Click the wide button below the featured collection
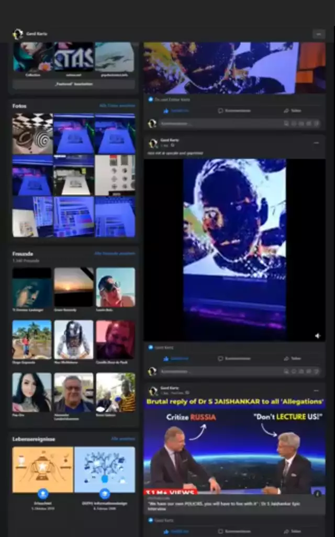 pos(74,84)
